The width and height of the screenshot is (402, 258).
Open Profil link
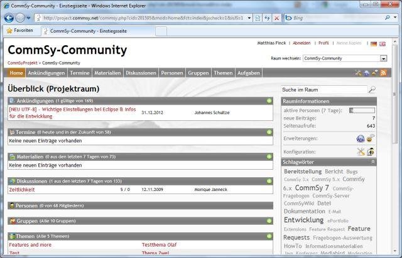[x=323, y=43]
